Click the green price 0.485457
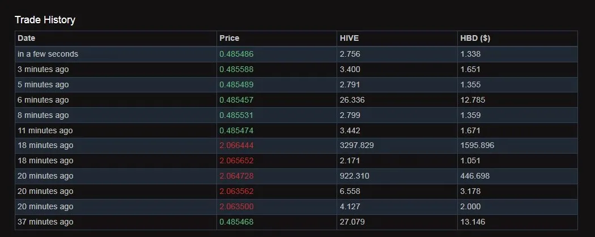 tap(236, 100)
